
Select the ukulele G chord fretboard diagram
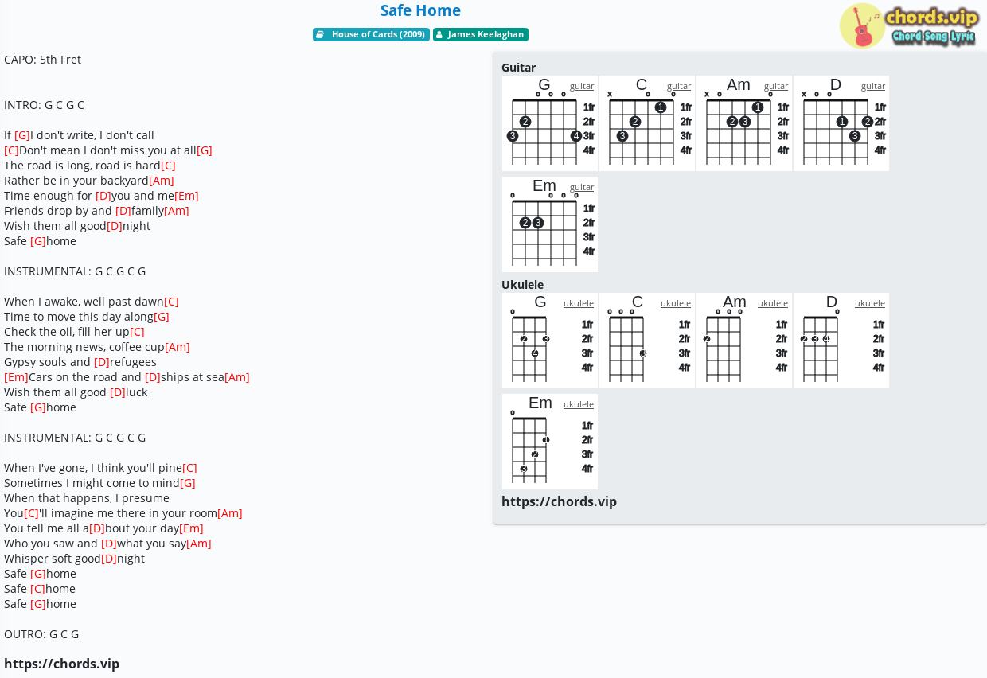click(550, 341)
